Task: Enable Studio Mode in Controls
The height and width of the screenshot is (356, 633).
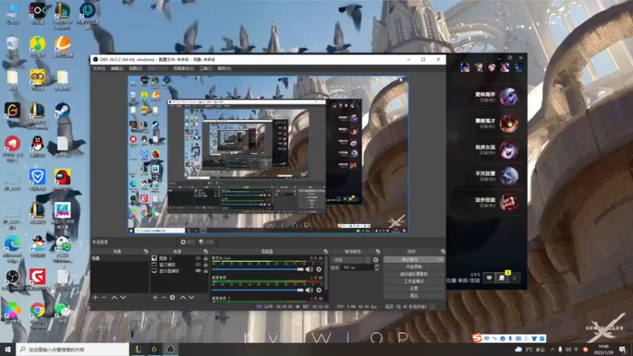Action: click(x=414, y=282)
